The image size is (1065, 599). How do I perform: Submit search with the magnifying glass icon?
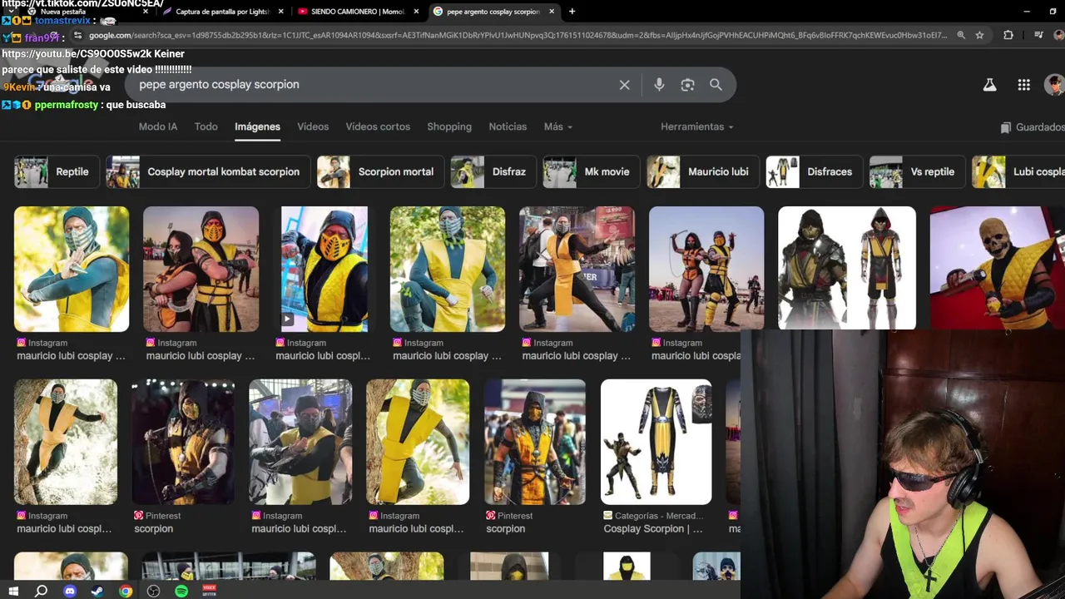point(716,85)
